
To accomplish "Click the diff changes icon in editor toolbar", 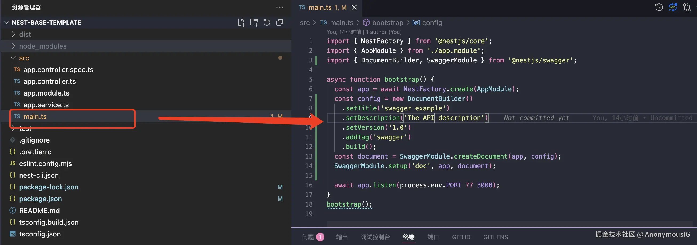I will (x=673, y=7).
